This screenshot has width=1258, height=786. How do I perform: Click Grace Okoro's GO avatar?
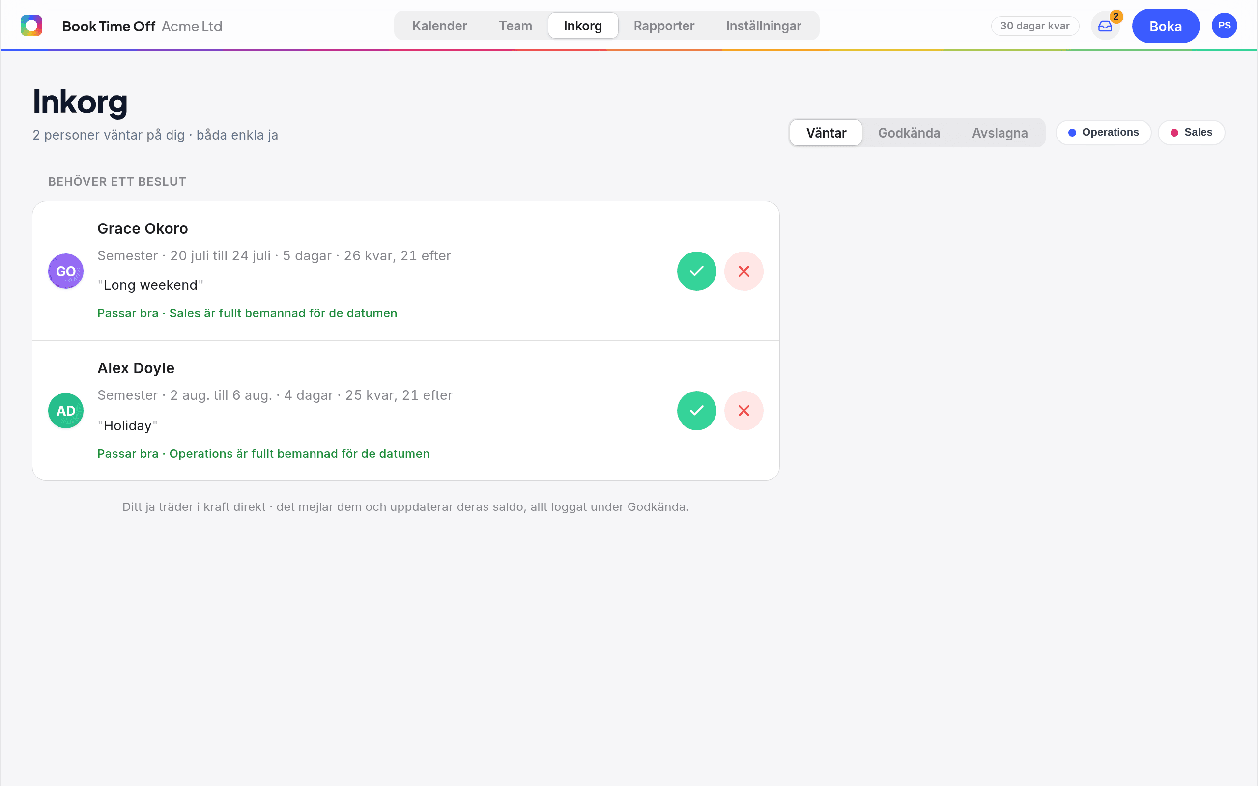click(65, 271)
